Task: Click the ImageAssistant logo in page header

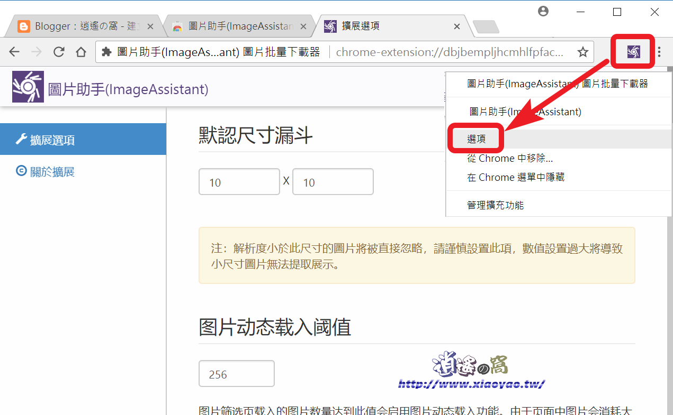Action: tap(28, 87)
